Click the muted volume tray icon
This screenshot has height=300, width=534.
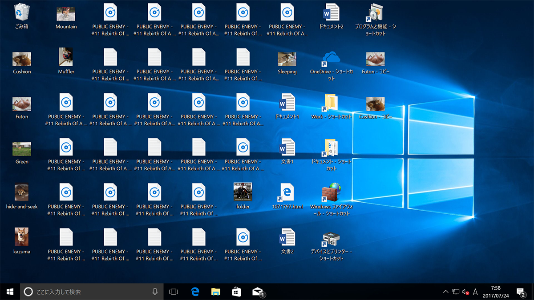[x=465, y=292]
